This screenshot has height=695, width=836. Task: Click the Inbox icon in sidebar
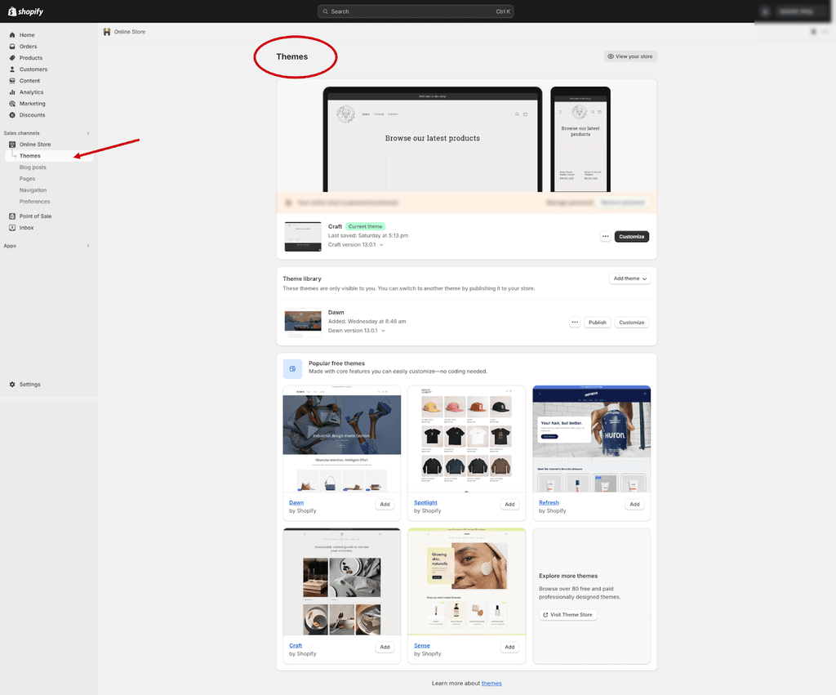pyautogui.click(x=12, y=228)
